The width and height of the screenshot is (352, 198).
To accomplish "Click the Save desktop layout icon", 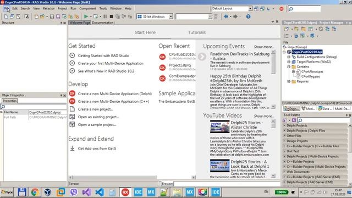I will click(256, 9).
